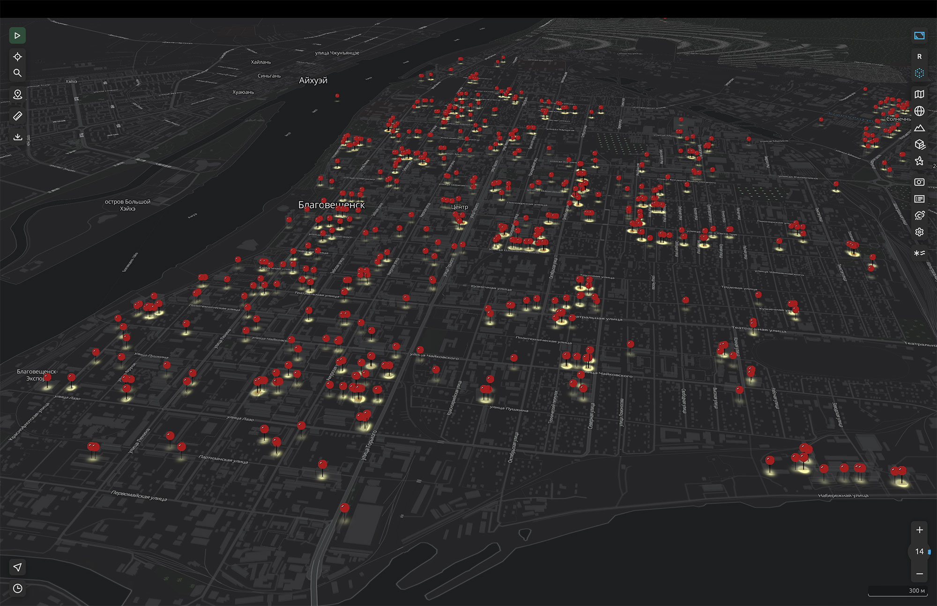Activate the ruler measurement tool
Viewport: 937px width, 606px height.
pyautogui.click(x=17, y=116)
